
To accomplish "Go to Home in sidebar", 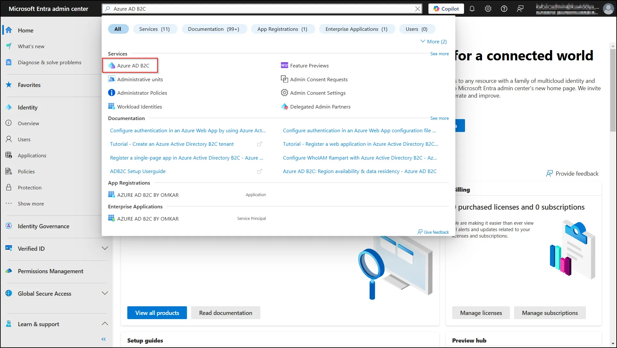I will (26, 30).
